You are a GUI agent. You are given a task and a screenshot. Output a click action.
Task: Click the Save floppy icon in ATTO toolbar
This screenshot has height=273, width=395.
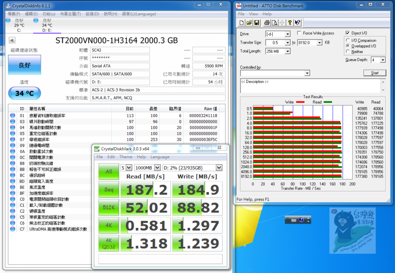257,23
